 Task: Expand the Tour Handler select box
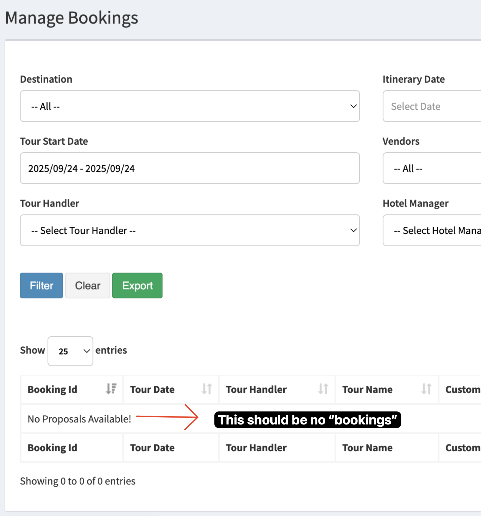click(x=190, y=230)
